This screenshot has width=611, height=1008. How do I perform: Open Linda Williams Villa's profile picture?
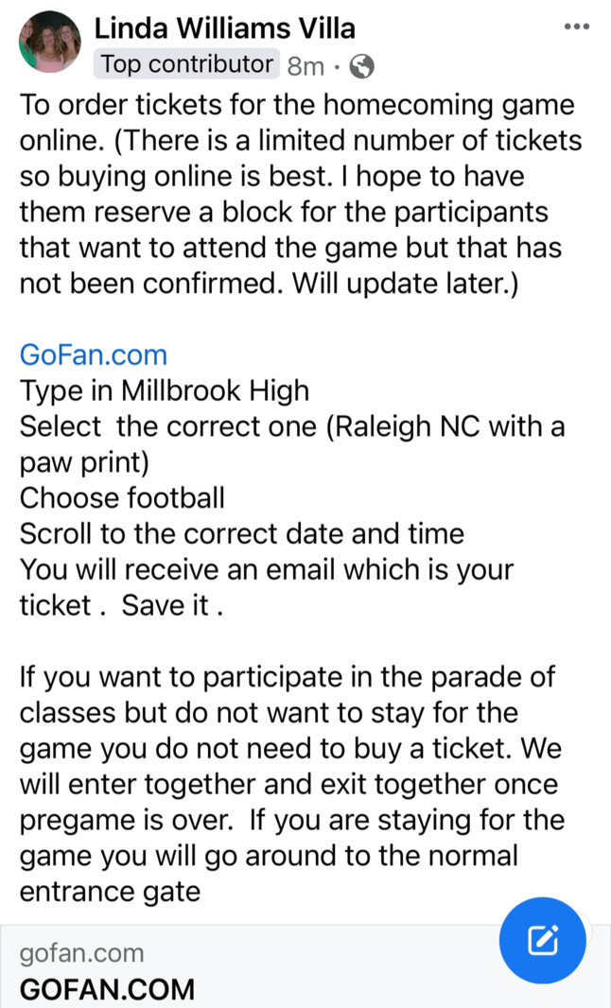(x=50, y=42)
